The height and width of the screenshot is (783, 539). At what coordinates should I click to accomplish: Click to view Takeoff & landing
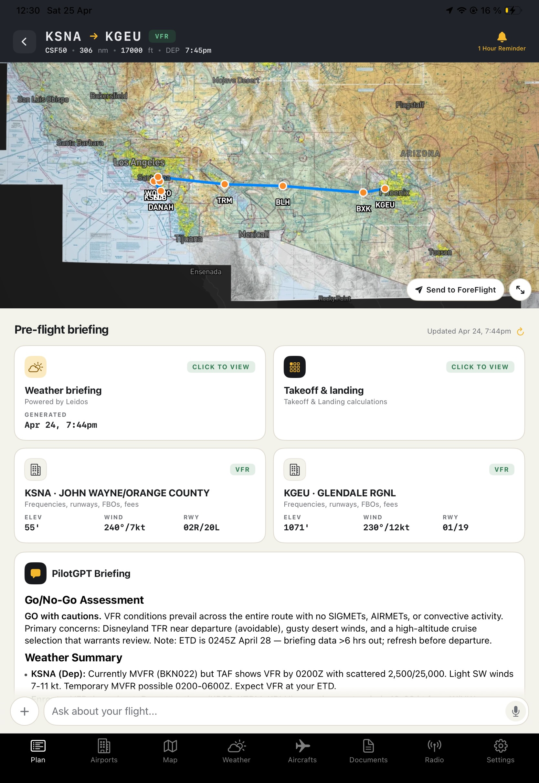480,367
